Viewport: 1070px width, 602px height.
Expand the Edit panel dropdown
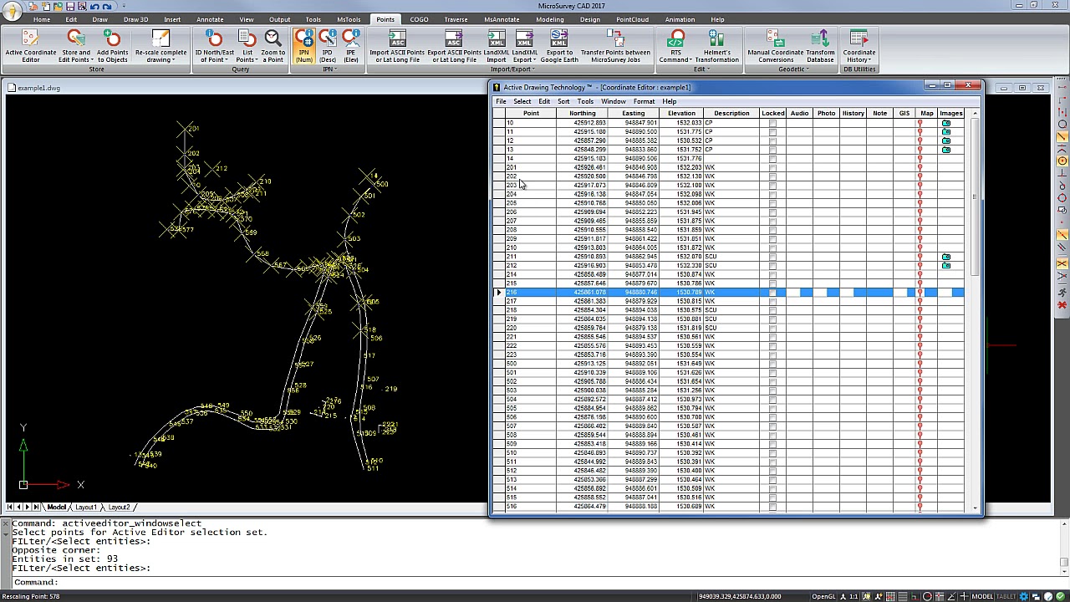700,69
